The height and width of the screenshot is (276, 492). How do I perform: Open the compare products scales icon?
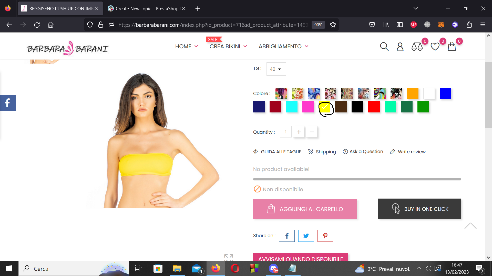click(417, 47)
